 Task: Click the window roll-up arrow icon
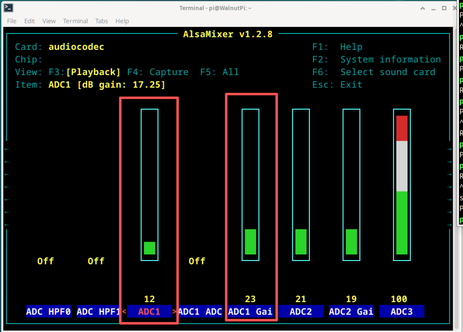pos(423,8)
